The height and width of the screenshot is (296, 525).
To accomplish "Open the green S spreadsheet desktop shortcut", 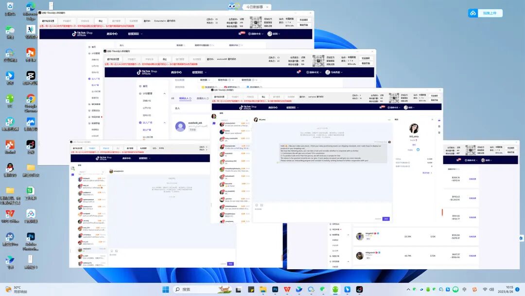I will (31, 193).
